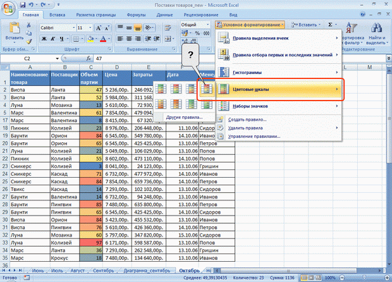Toggle wrap text button

pos(168,28)
